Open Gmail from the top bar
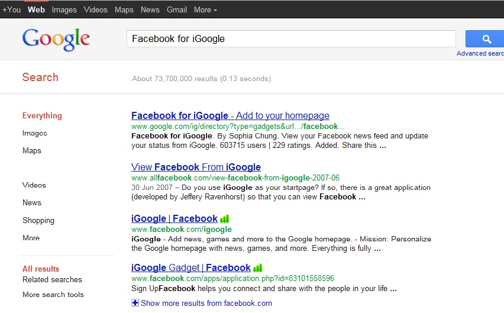Image resolution: width=504 pixels, height=313 pixels. coord(177,10)
